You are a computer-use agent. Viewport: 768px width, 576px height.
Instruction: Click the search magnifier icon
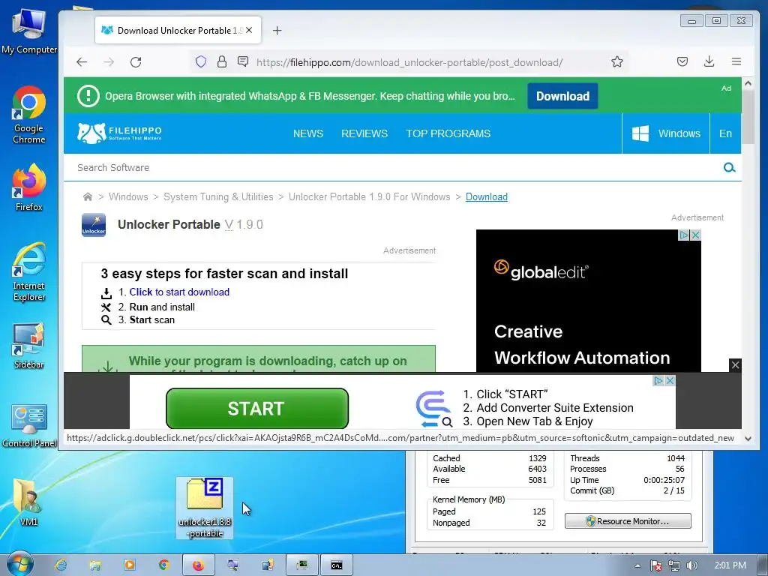click(x=729, y=167)
